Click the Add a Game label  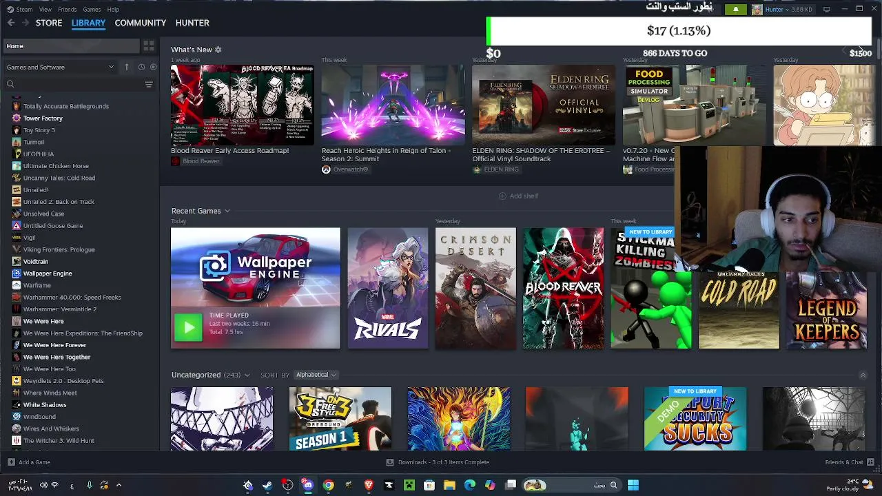point(34,462)
